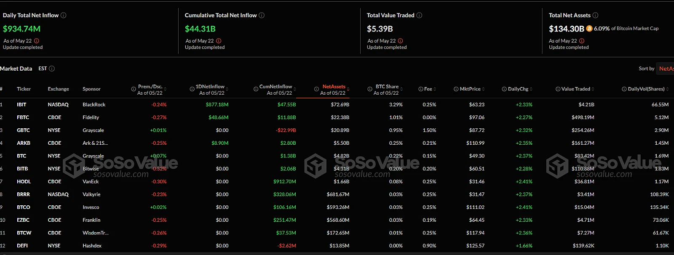The height and width of the screenshot is (255, 674).
Task: Click sort arrows on Prem./Dsc. column
Action: (165, 89)
